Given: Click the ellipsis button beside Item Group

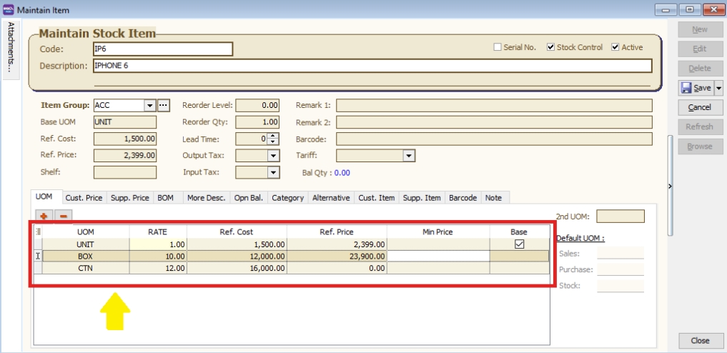Looking at the screenshot, I should pyautogui.click(x=164, y=105).
